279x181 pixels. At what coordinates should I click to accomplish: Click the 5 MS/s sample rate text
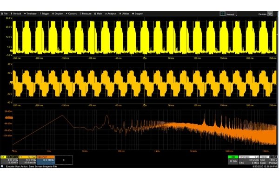point(255,163)
